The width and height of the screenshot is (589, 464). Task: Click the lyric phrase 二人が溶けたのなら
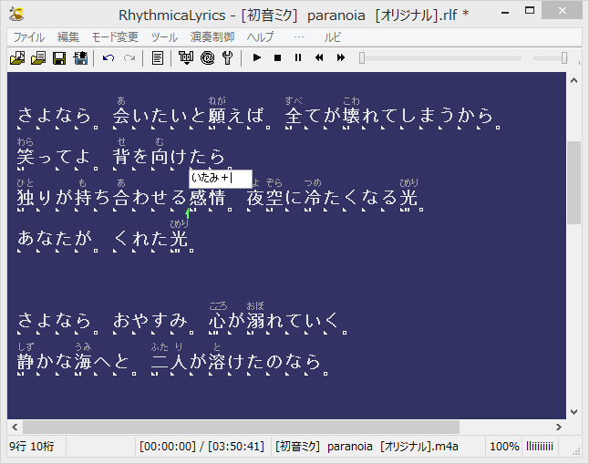(235, 362)
